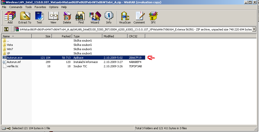The height and width of the screenshot is (132, 259).
Task: Expand the archive path dropdown
Action: pyautogui.click(x=254, y=29)
